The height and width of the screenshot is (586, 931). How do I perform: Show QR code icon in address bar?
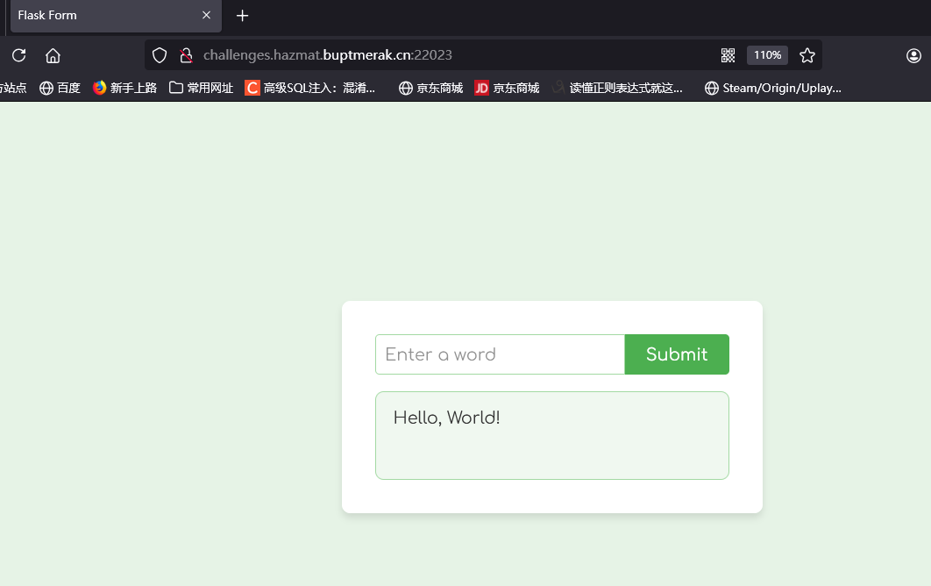point(728,55)
